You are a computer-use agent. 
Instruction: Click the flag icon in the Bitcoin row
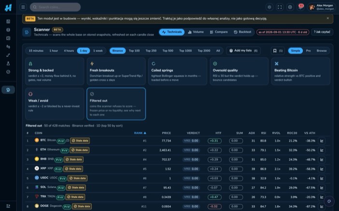pyautogui.click(x=68, y=141)
